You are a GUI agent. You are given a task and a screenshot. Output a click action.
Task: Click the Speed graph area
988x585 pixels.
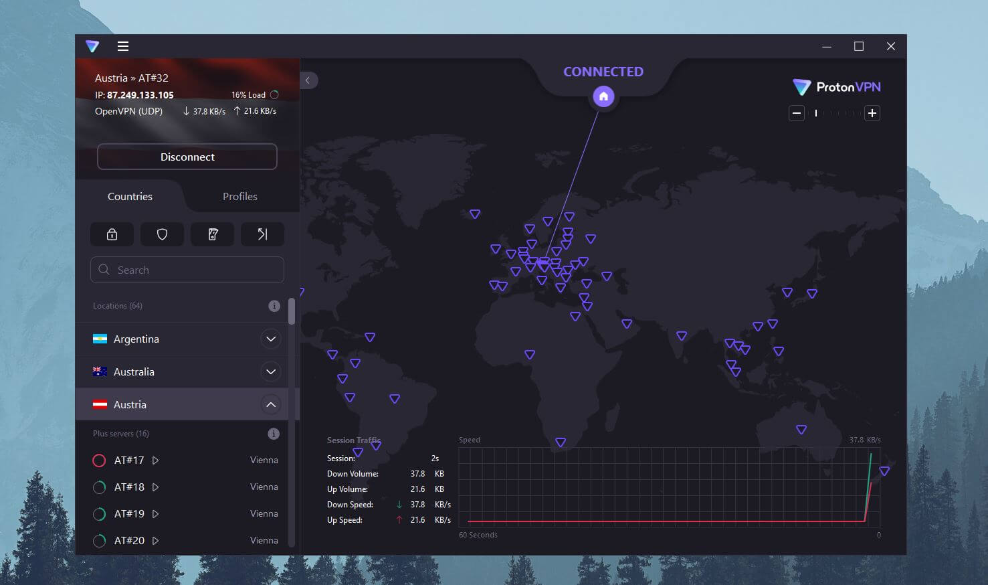pos(670,487)
